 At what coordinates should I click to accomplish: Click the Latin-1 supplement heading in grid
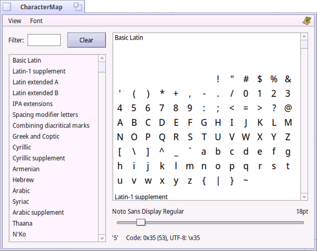click(x=141, y=197)
